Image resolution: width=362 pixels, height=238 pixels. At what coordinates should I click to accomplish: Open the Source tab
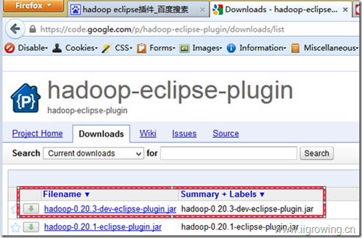pos(226,133)
